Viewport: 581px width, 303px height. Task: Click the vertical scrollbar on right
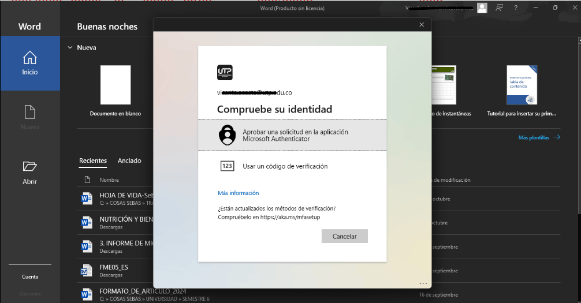pyautogui.click(x=579, y=128)
